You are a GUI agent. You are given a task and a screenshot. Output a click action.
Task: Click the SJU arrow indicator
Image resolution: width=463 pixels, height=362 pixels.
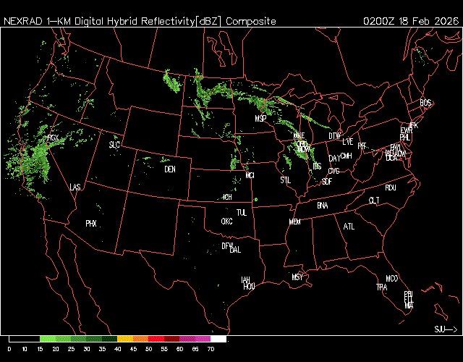[x=446, y=329]
